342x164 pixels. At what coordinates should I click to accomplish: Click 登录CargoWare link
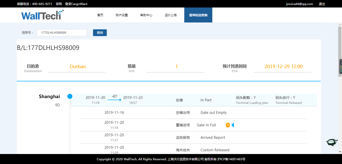pos(76,4)
